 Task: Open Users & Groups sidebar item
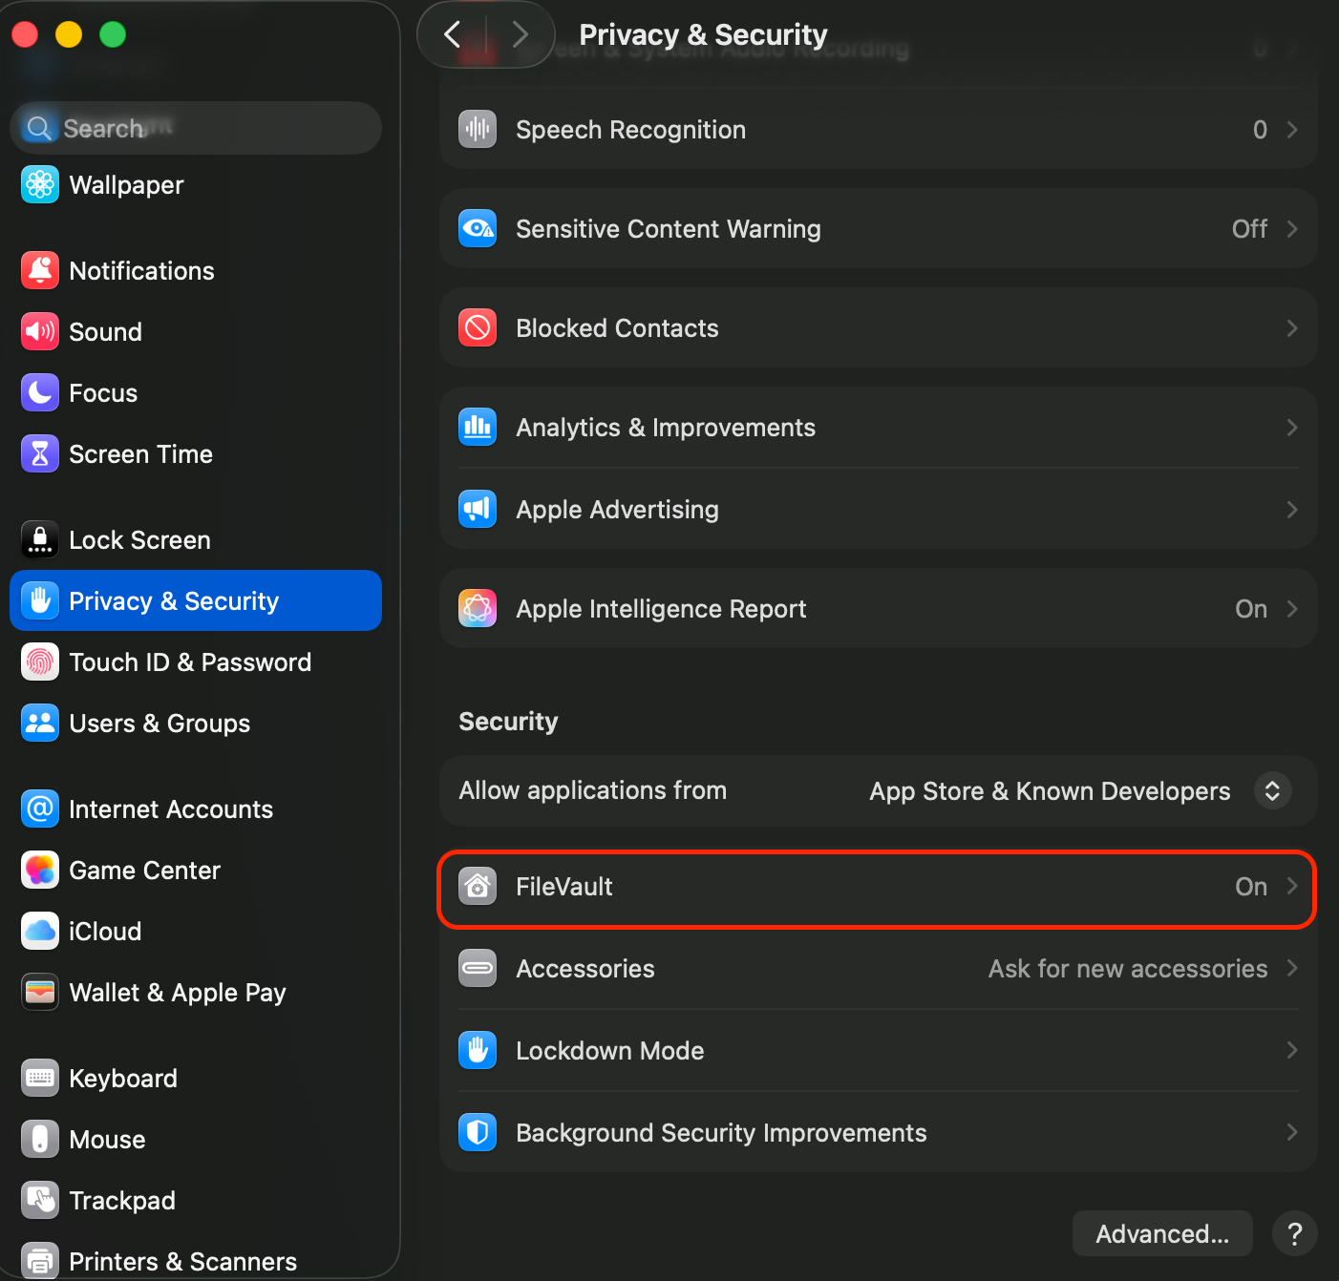pyautogui.click(x=159, y=724)
